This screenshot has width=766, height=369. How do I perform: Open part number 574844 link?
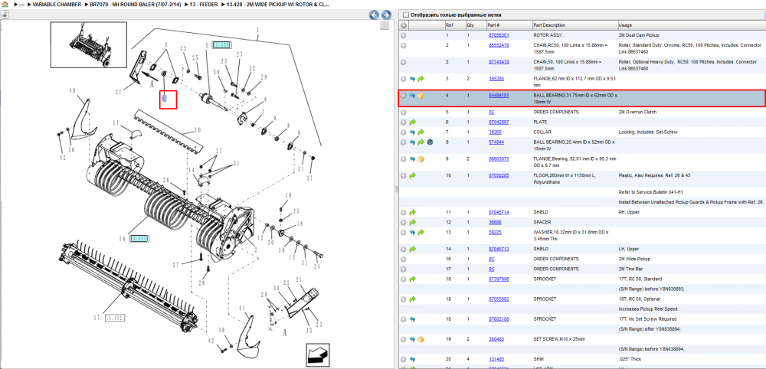[x=496, y=142]
